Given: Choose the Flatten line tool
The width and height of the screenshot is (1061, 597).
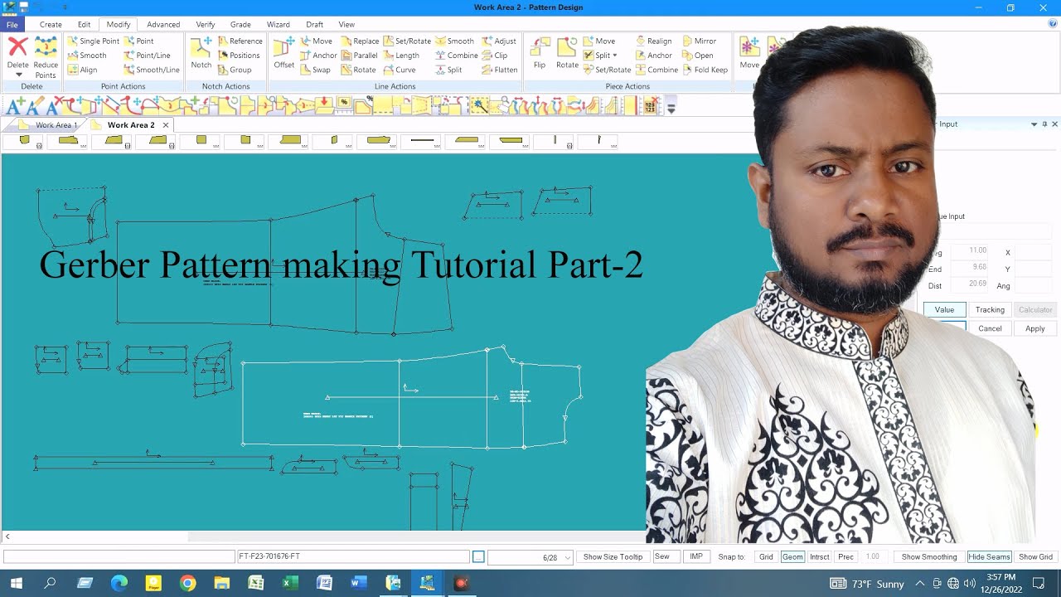Looking at the screenshot, I should [x=499, y=70].
